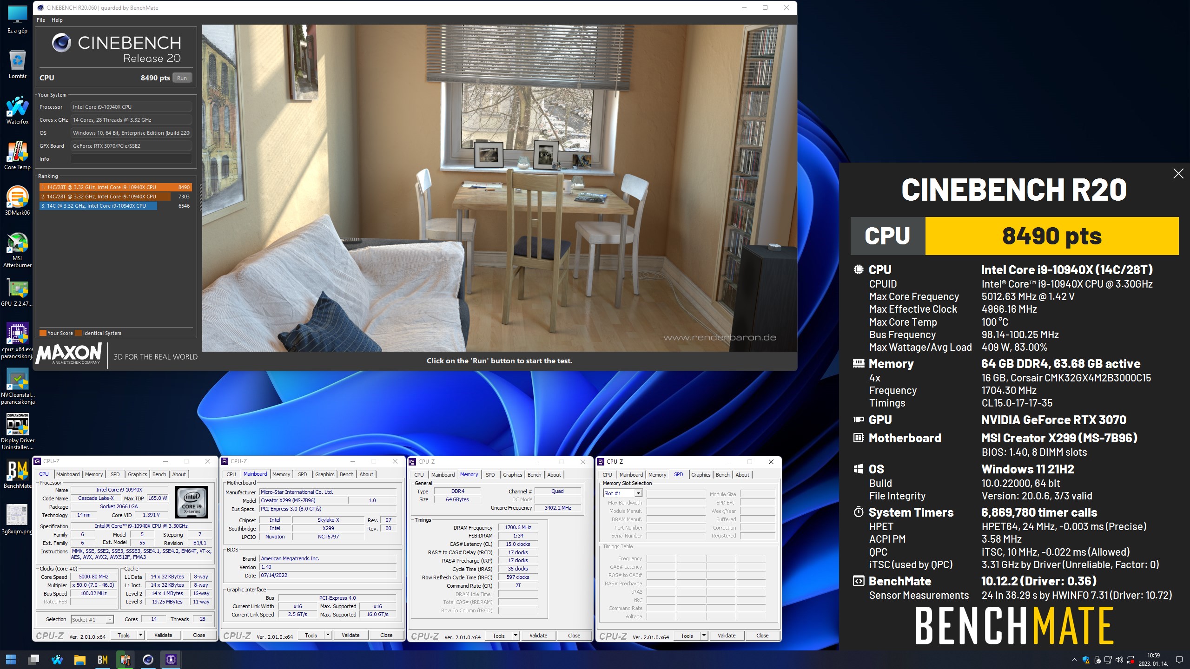This screenshot has height=669, width=1190.
Task: Click Close button in Mainboard CPU-Z window
Action: (x=386, y=635)
